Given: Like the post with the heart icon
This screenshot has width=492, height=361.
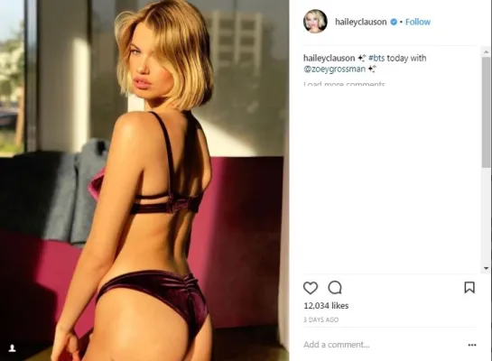Looking at the screenshot, I should click(x=311, y=288).
